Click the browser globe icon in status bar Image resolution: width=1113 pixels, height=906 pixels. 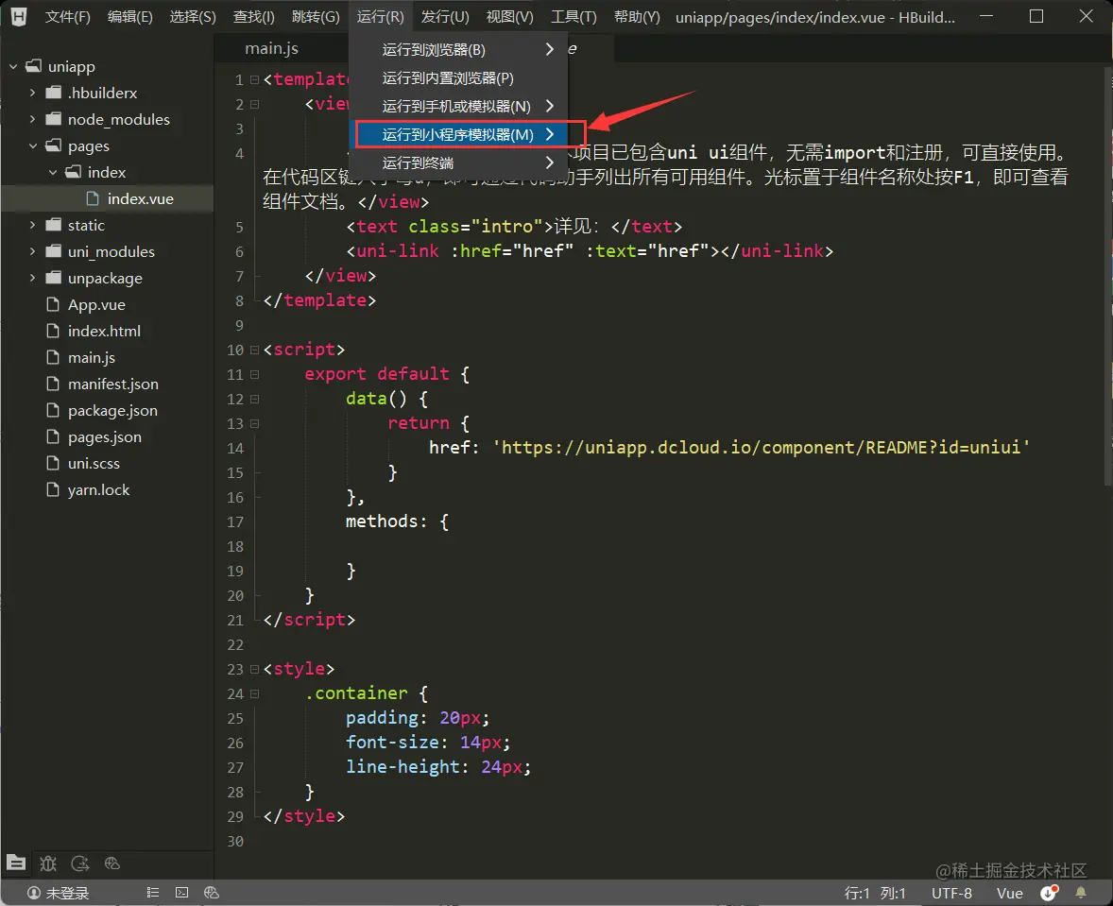211,893
